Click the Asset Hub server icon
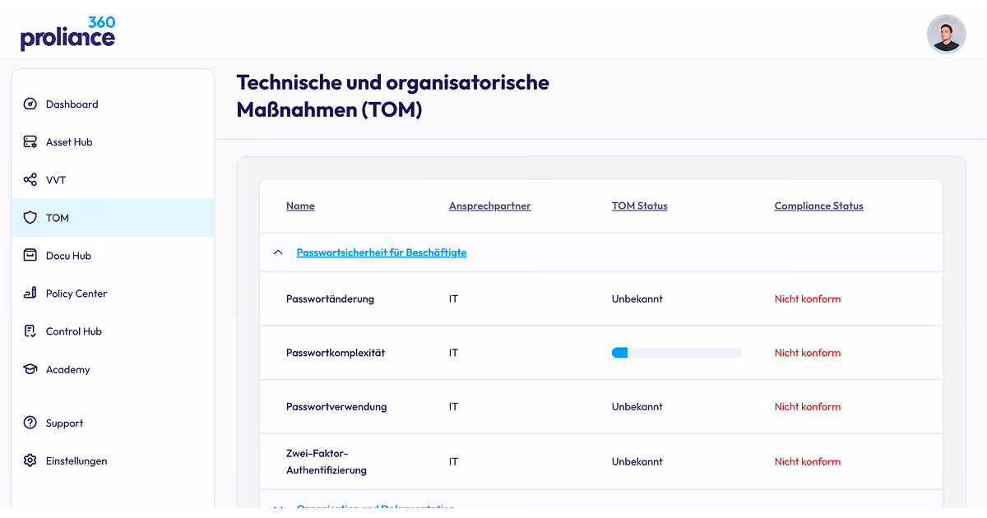Viewport: 987px width, 518px height. [30, 142]
